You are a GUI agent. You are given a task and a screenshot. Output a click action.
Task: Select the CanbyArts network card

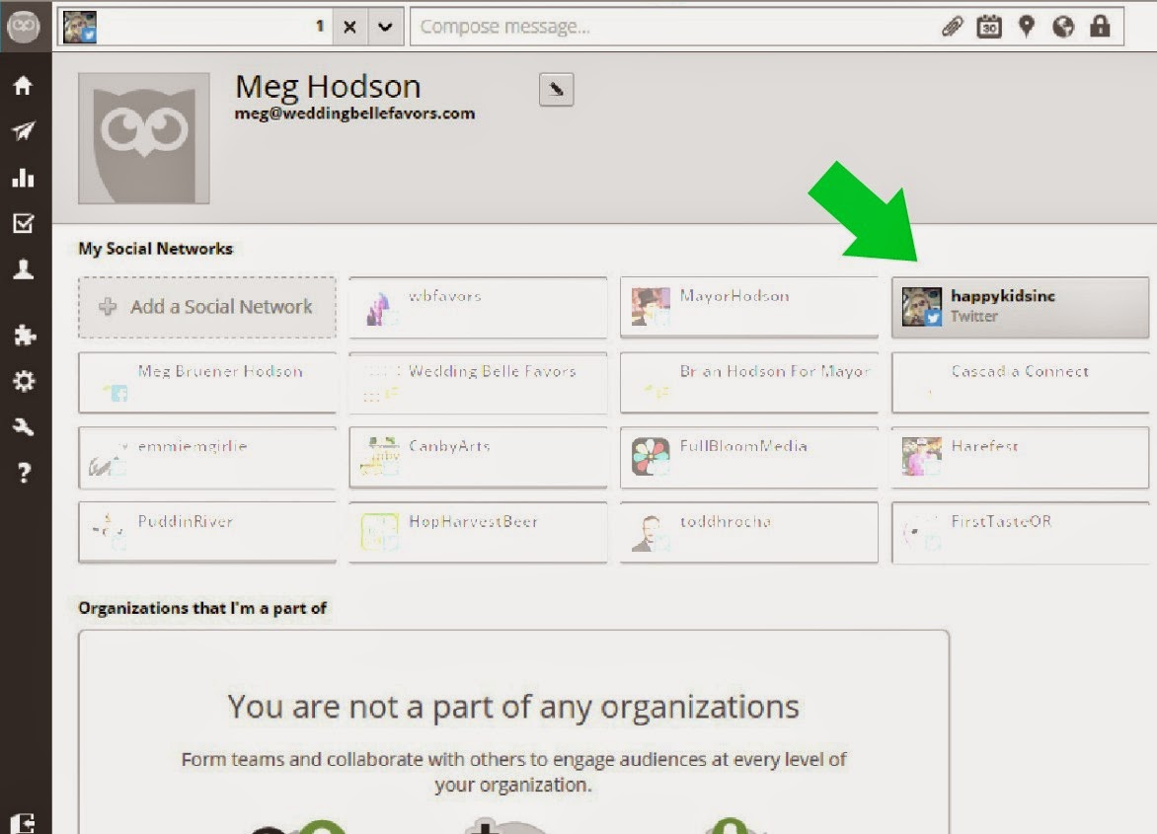478,457
